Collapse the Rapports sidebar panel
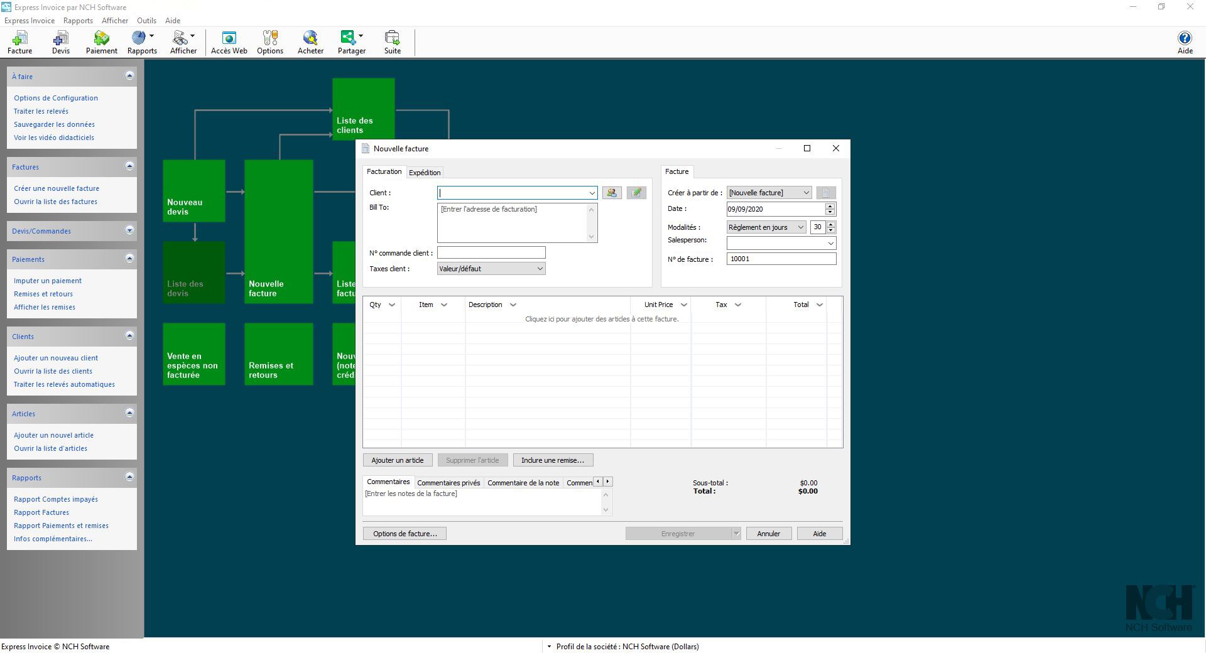Image resolution: width=1206 pixels, height=653 pixels. 129,477
